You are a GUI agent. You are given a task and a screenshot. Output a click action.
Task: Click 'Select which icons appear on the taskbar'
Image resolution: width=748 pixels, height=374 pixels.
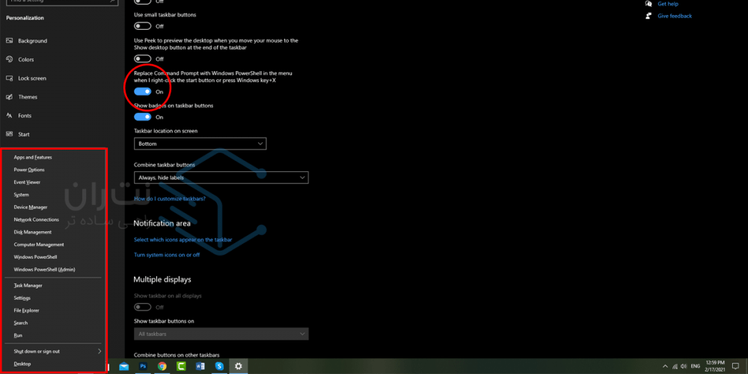183,239
